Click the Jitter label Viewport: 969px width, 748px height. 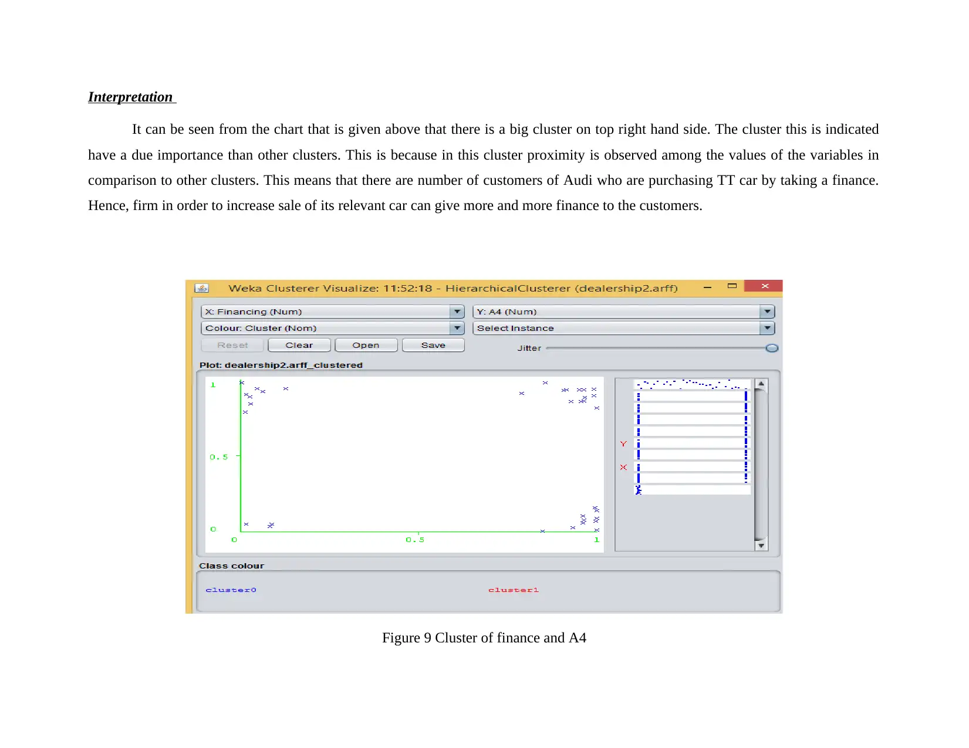point(529,348)
